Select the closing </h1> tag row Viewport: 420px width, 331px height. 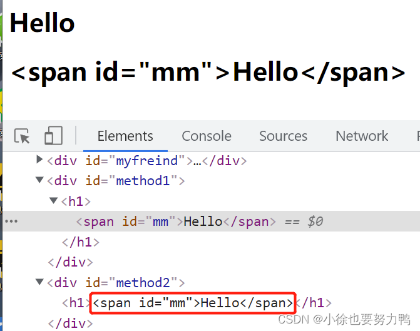coord(81,242)
